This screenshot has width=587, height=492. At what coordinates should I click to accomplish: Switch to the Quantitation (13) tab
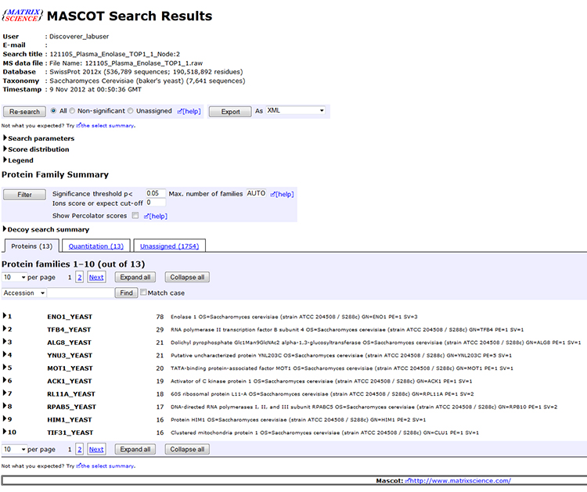(95, 246)
